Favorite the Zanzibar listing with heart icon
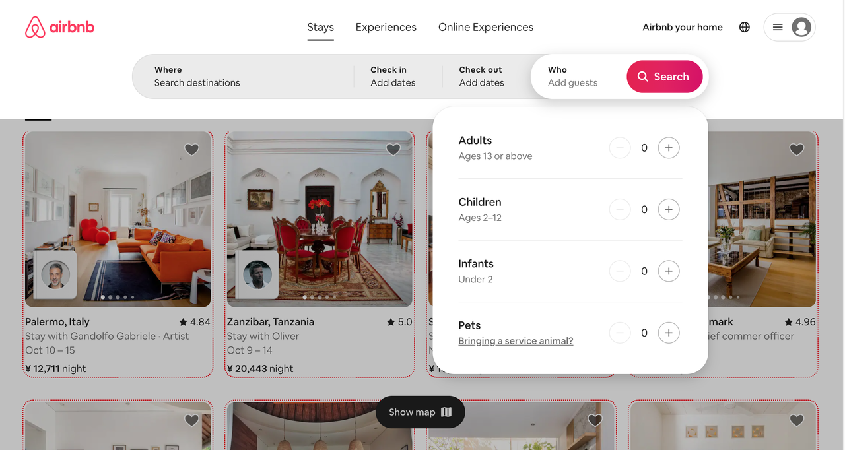Viewport: 845px width, 450px height. [393, 150]
